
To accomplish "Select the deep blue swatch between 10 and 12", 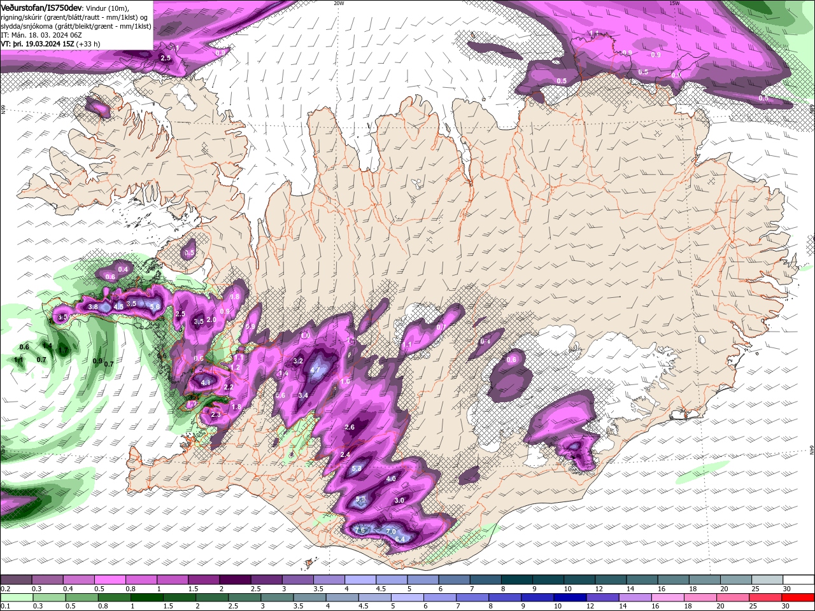I will (570, 598).
